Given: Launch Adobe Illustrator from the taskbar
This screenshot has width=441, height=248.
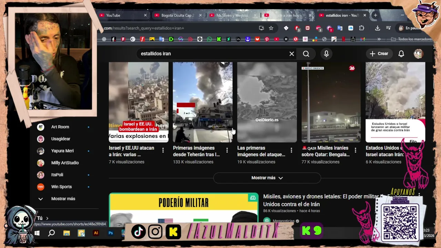Looking at the screenshot, I should coord(96,233).
